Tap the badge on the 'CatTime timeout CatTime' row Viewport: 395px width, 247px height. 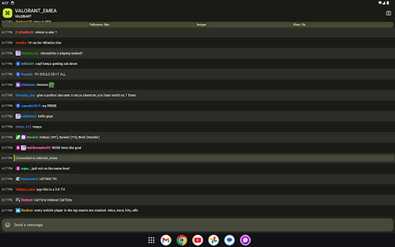(18, 200)
